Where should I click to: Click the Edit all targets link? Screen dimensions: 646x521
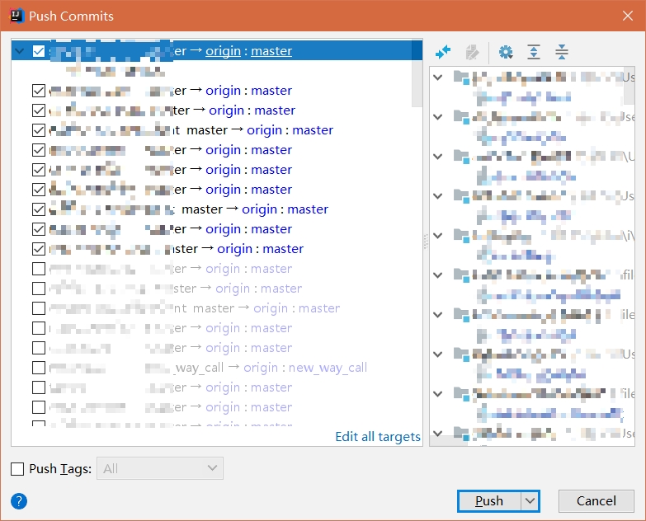pyautogui.click(x=377, y=437)
